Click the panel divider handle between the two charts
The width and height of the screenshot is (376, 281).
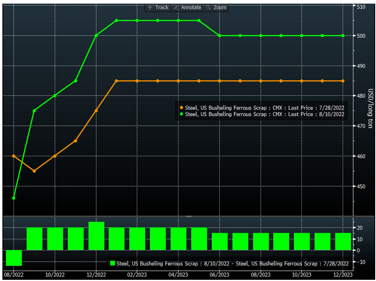189,216
